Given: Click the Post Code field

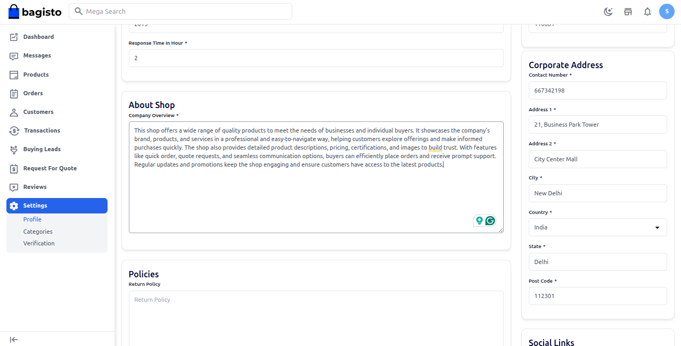Looking at the screenshot, I should (x=597, y=296).
